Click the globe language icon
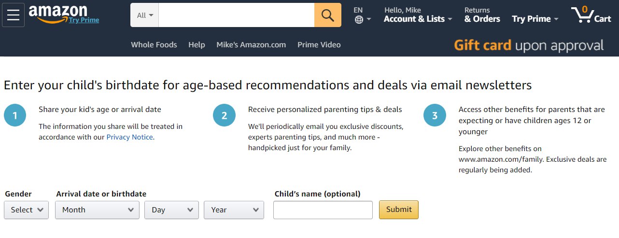Viewport: 619px width, 238px height. (x=359, y=19)
